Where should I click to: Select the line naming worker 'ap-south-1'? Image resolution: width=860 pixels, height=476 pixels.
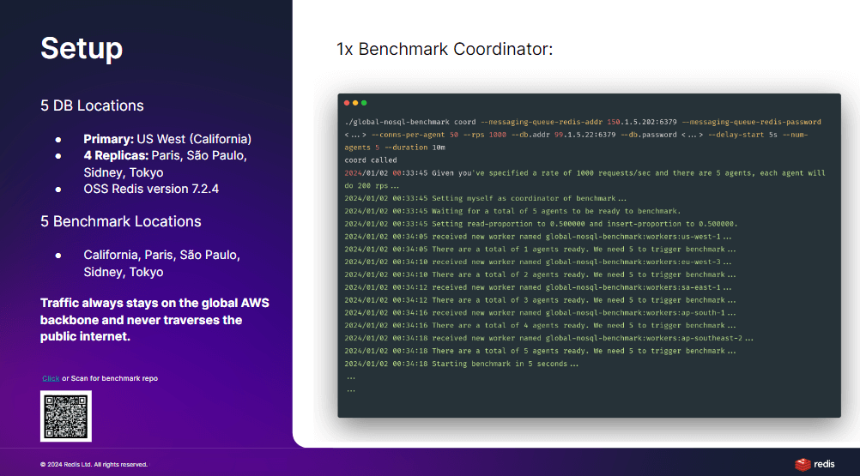(540, 313)
